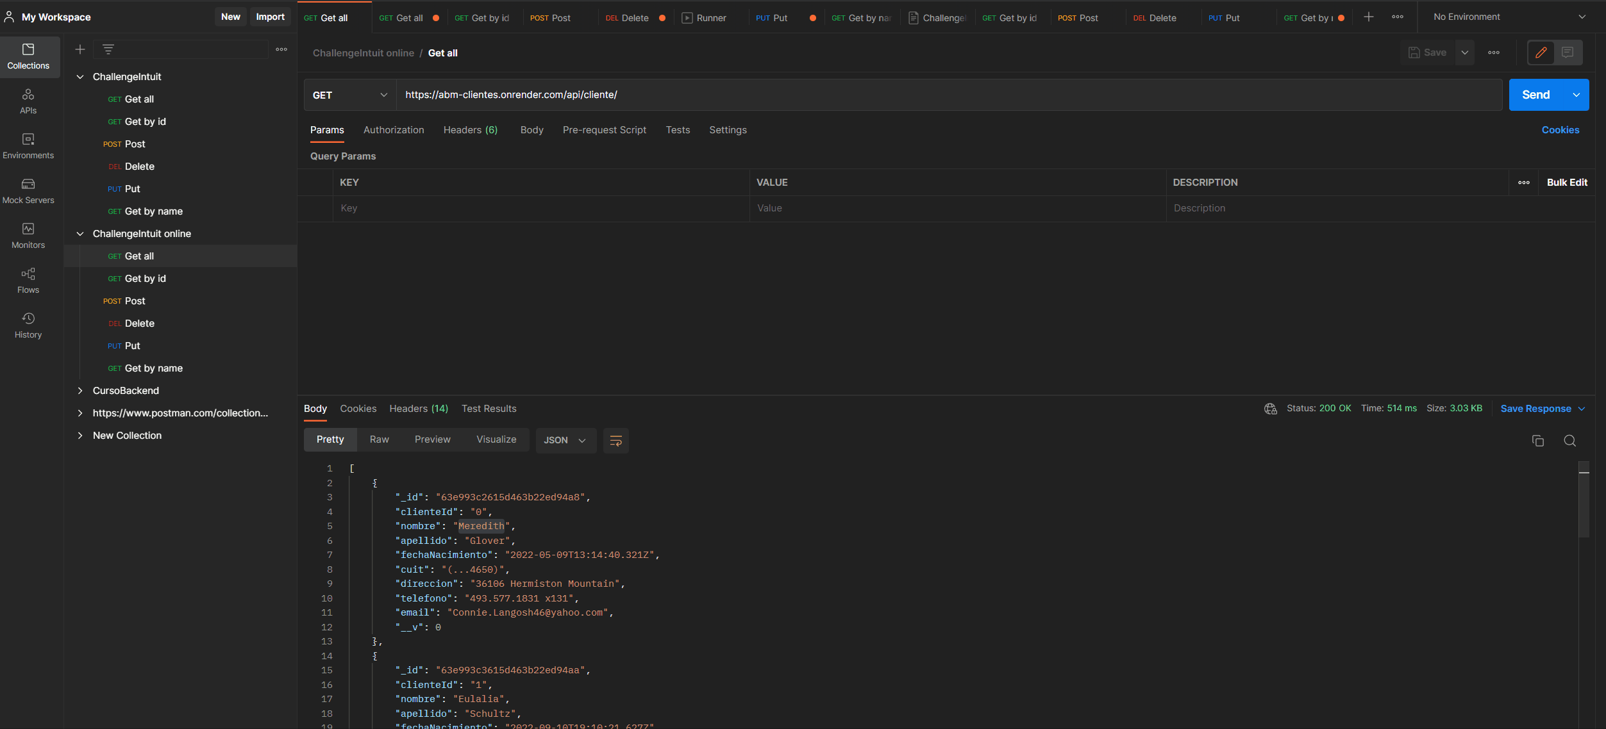Open the Flows sidebar section
This screenshot has height=729, width=1606.
point(28,281)
